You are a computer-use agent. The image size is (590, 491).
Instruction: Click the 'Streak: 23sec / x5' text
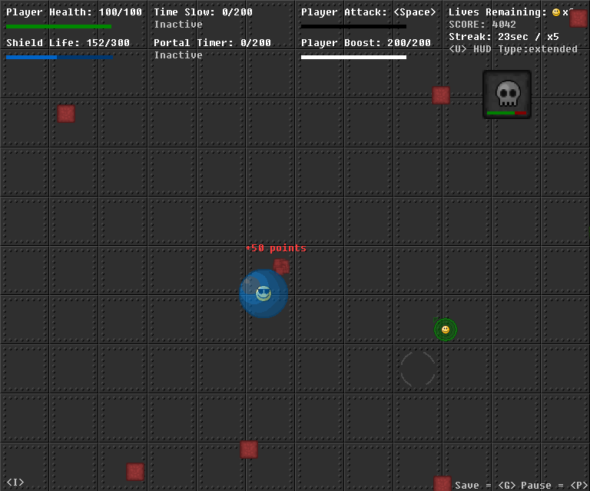click(x=504, y=37)
